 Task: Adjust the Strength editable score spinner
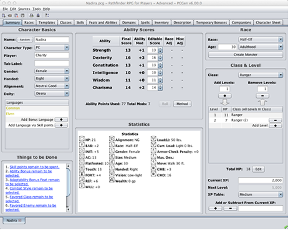point(160,50)
